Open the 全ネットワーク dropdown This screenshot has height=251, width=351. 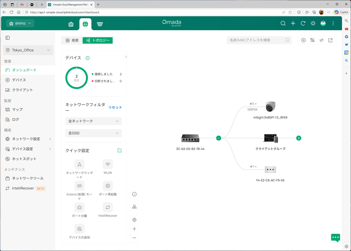pos(93,121)
